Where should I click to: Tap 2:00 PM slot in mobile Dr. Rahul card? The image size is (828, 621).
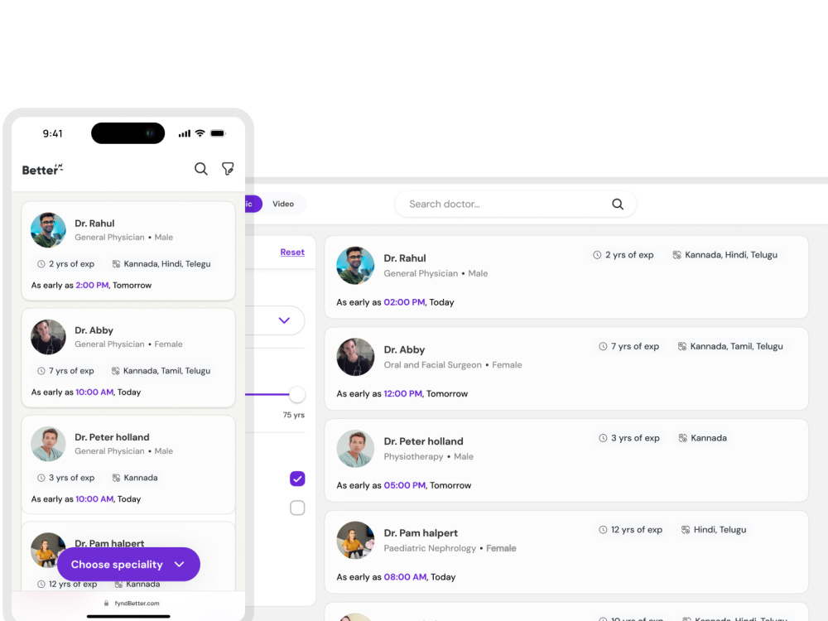pos(92,286)
